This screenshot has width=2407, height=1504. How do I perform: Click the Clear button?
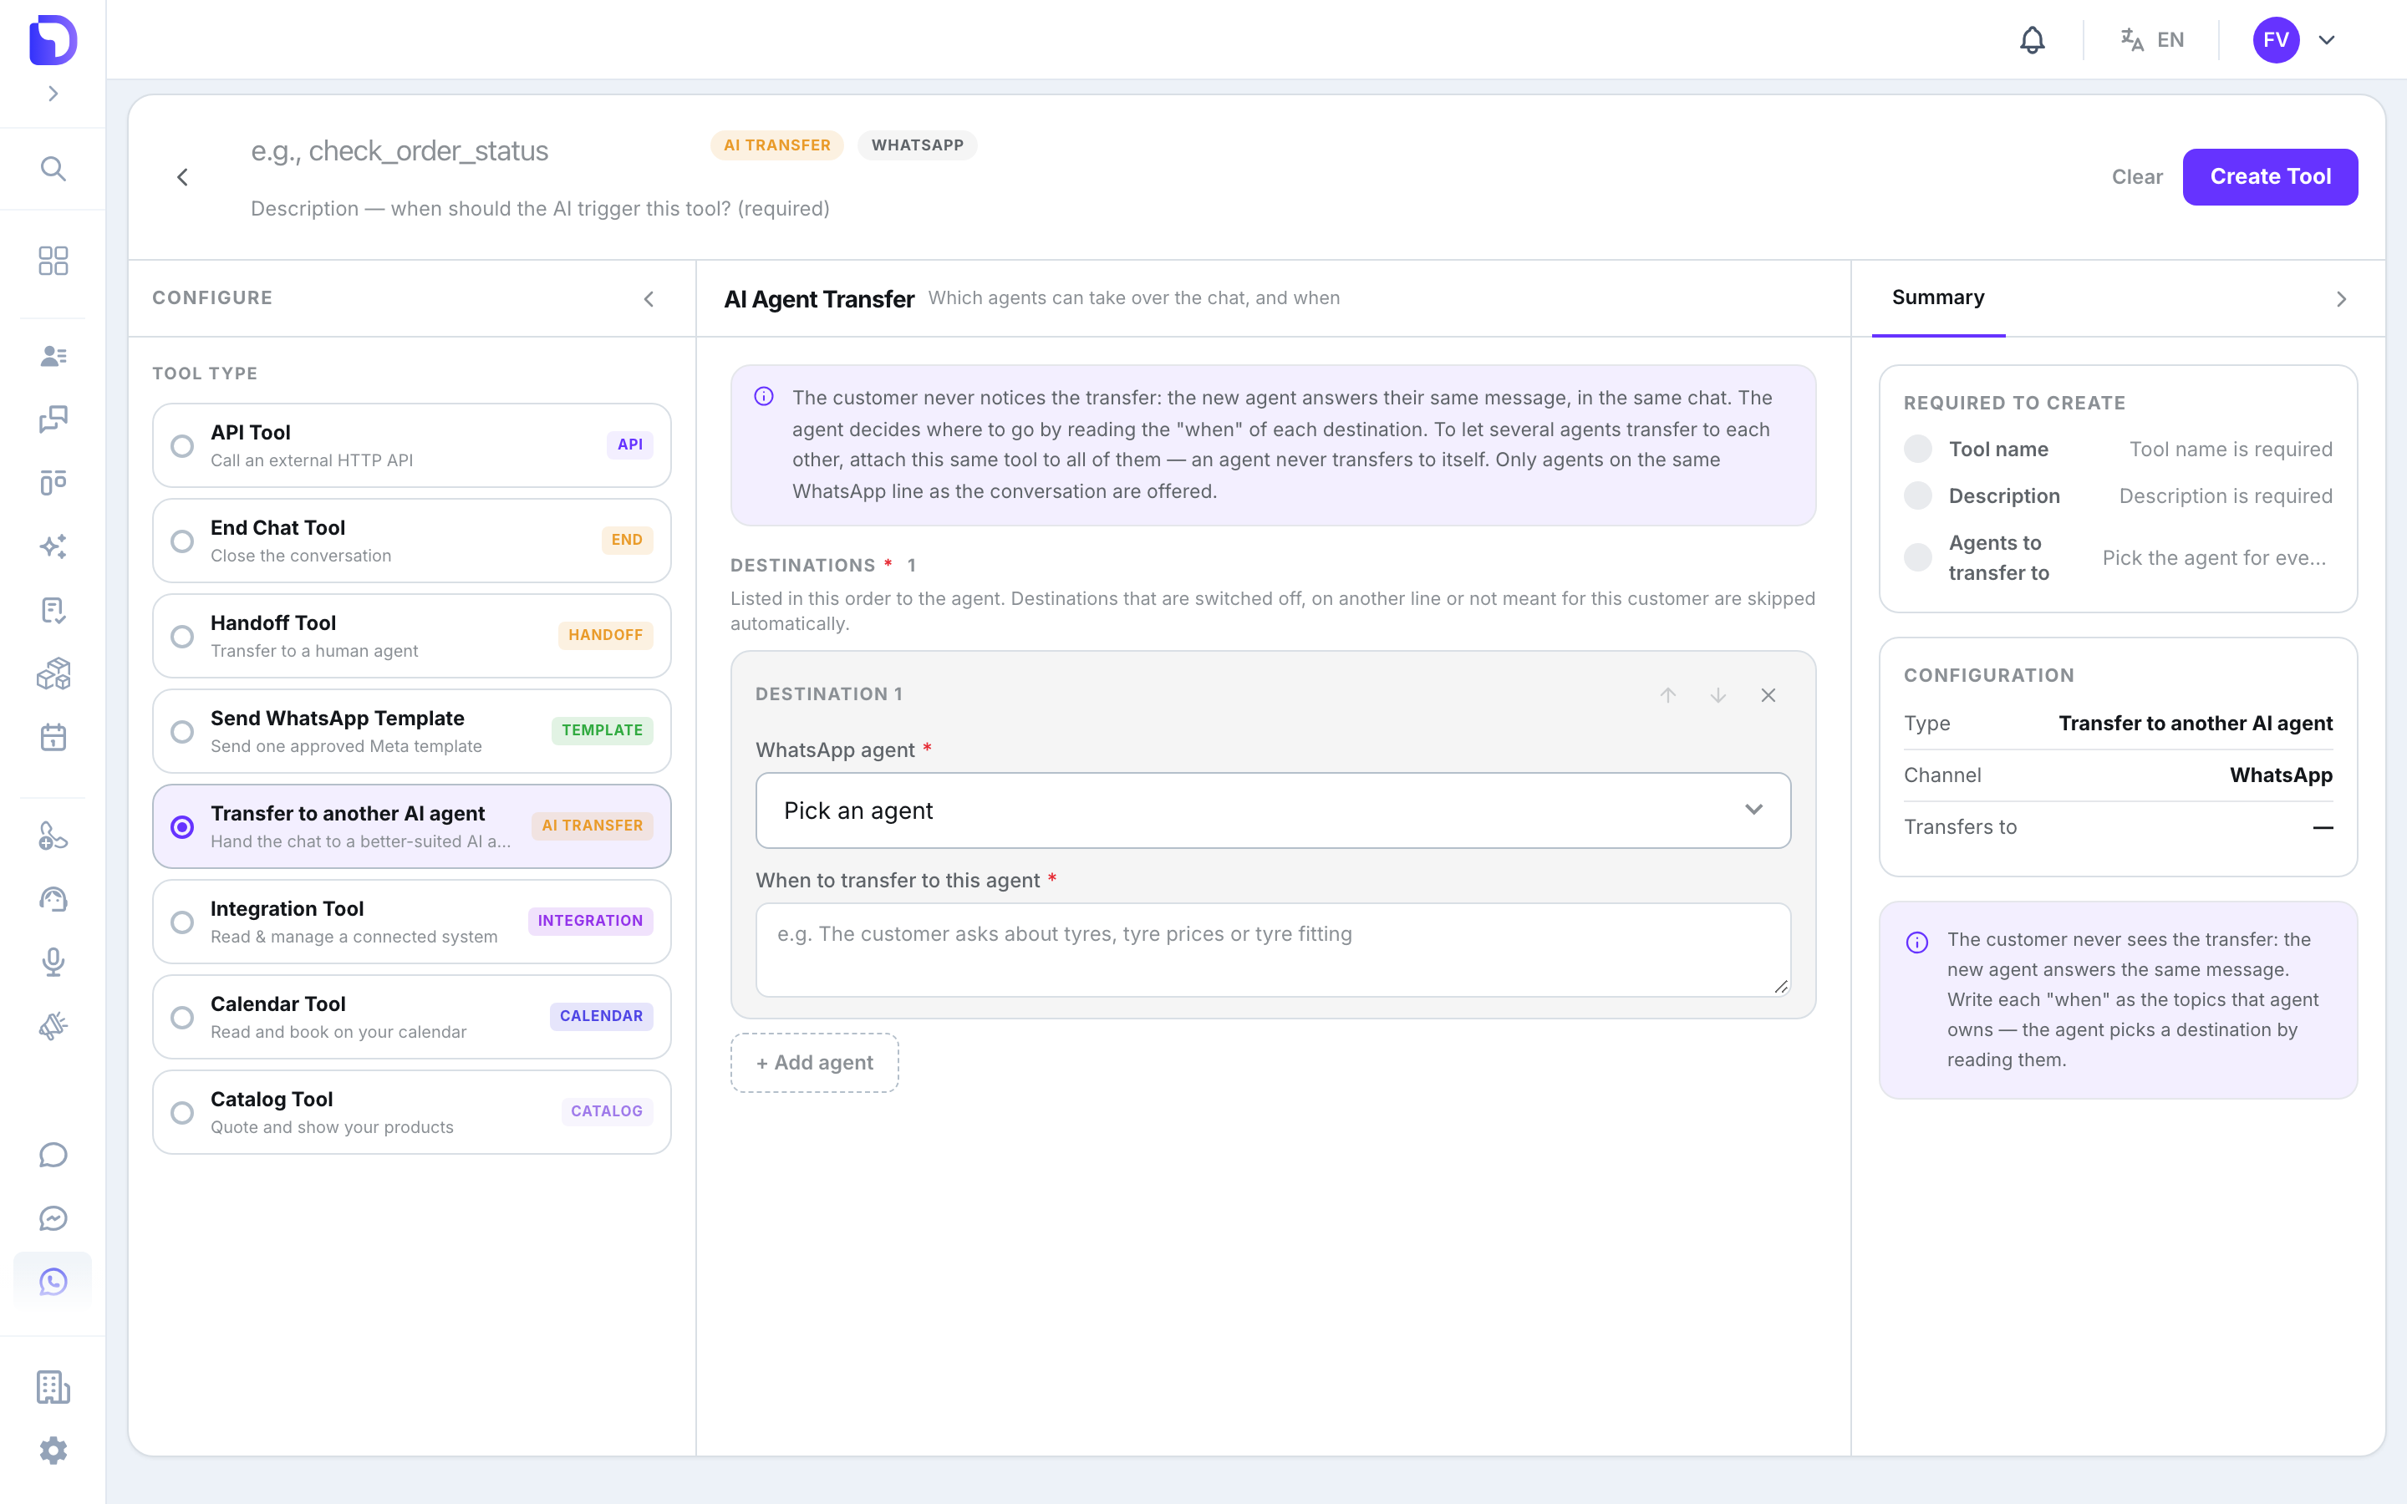pos(2136,177)
